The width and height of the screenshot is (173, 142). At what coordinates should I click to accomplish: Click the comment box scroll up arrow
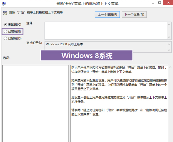tap(169, 24)
